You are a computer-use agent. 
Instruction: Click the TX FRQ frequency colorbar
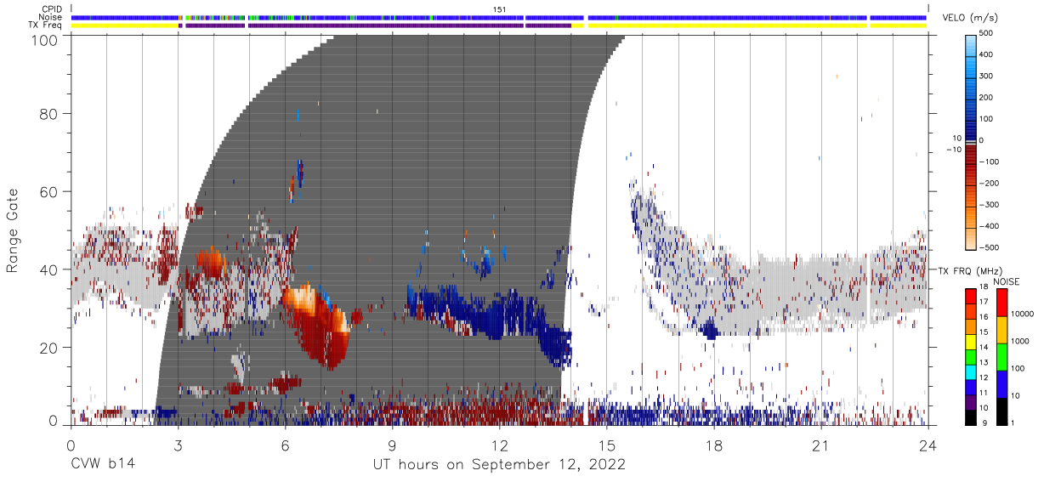coord(970,357)
